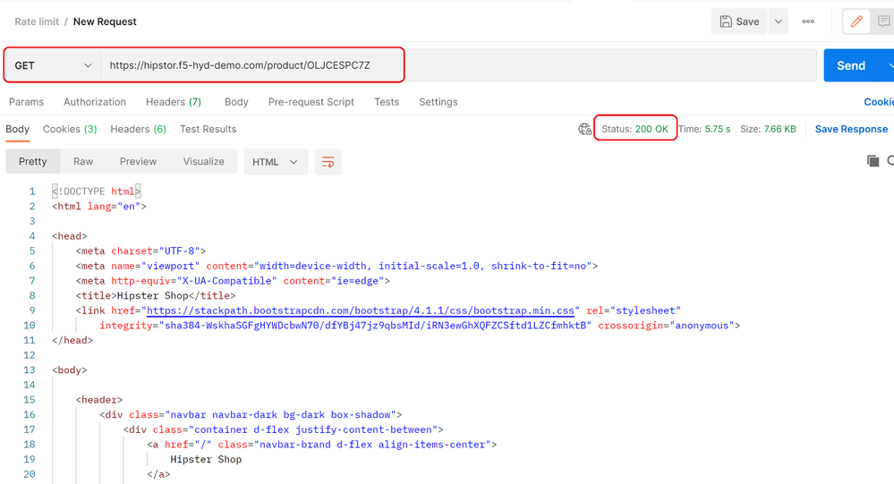The height and width of the screenshot is (484, 894).
Task: Click the Save button
Action: [x=739, y=21]
